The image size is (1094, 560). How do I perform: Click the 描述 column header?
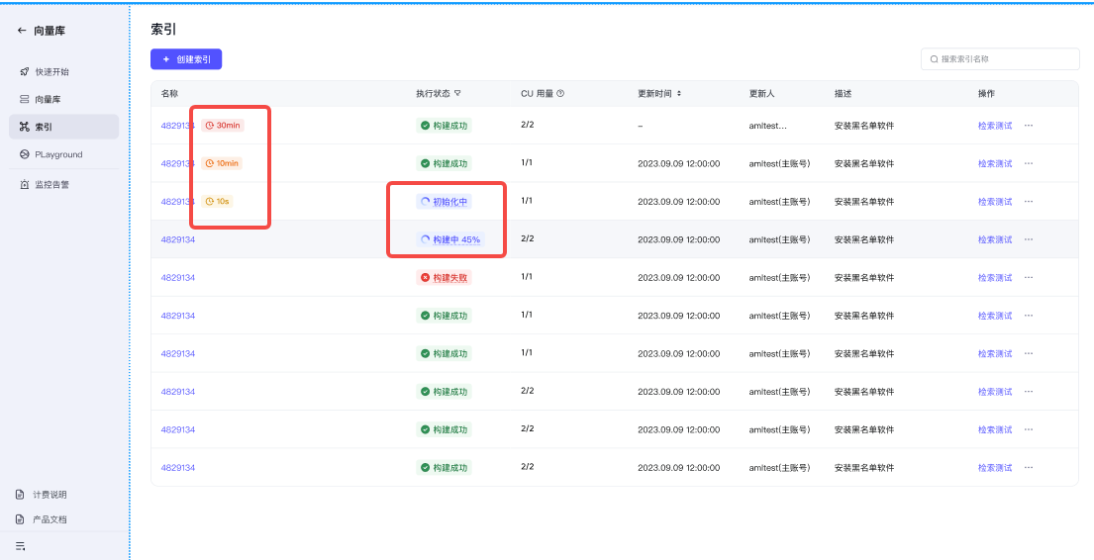tap(844, 93)
